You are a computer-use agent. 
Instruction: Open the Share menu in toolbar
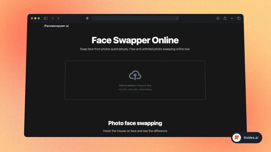point(225,18)
